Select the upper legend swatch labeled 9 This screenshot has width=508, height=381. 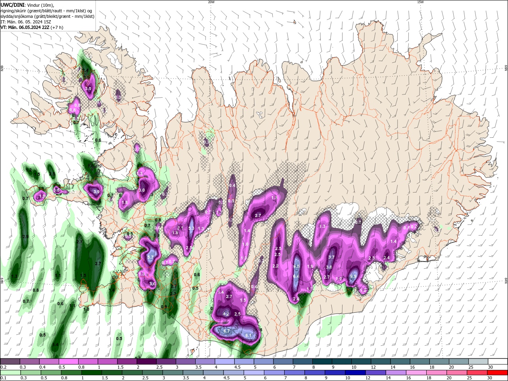point(342,362)
